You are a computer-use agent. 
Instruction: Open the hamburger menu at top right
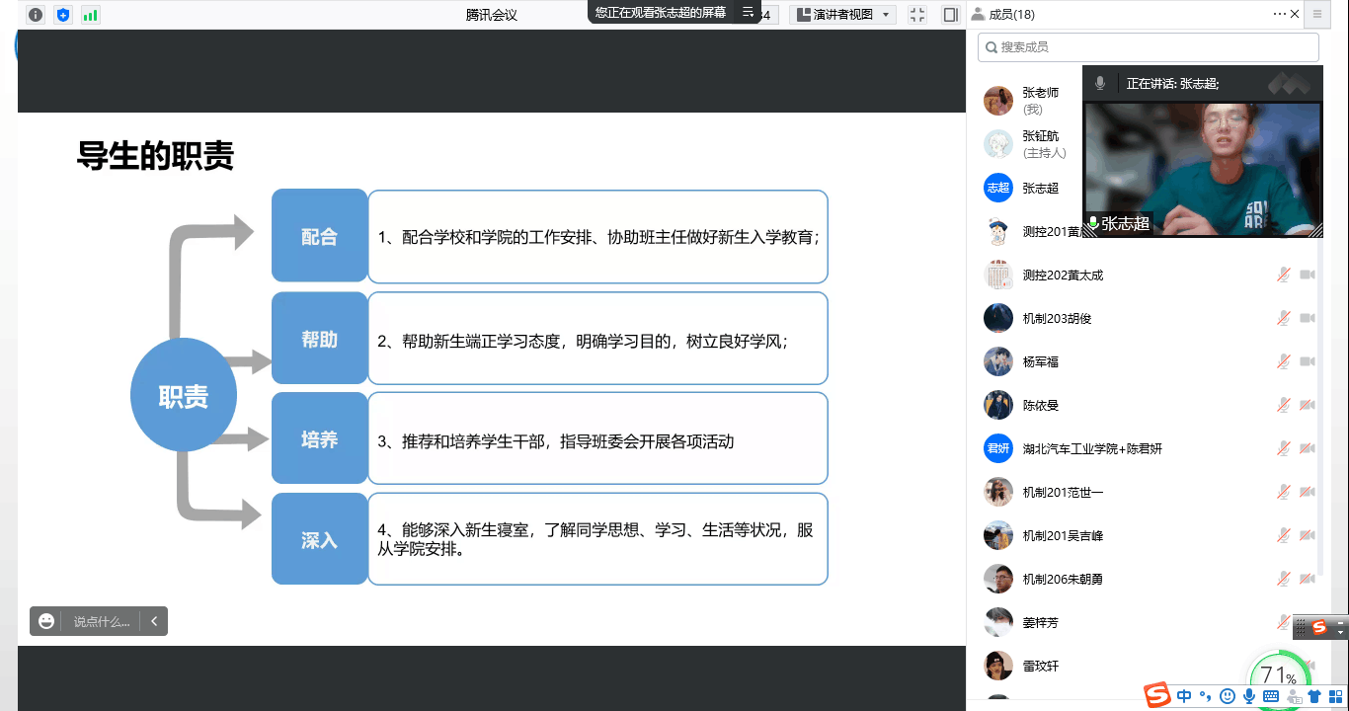tap(1316, 14)
